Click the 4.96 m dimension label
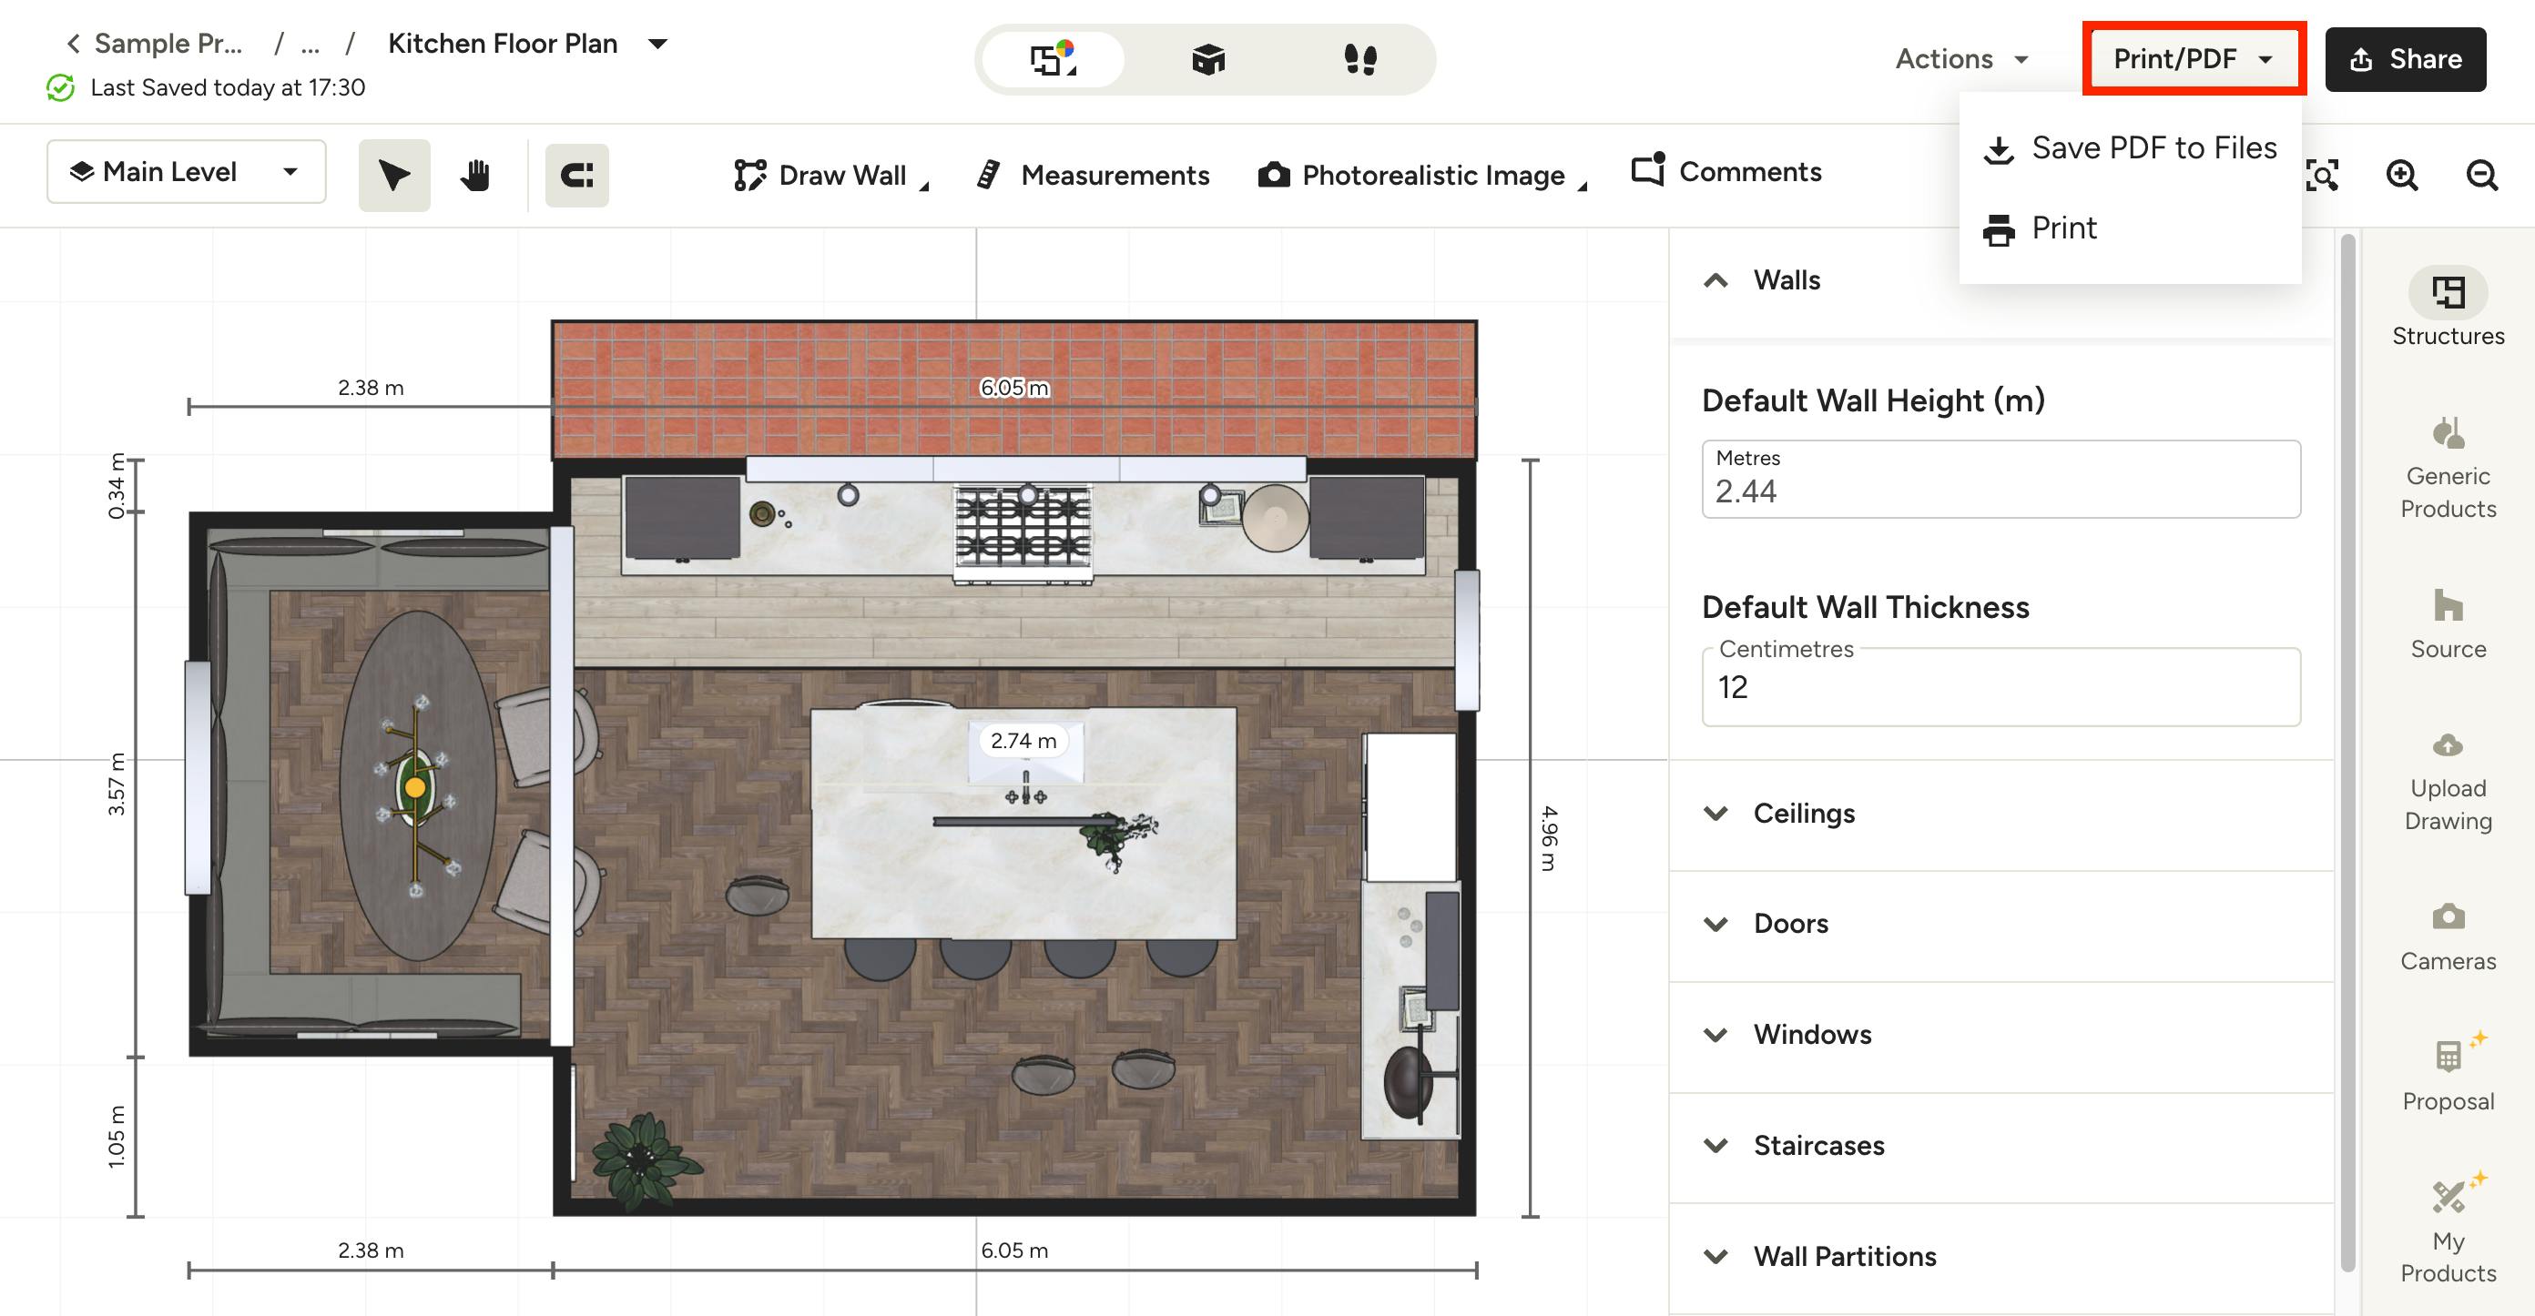The width and height of the screenshot is (2535, 1316). click(1548, 838)
